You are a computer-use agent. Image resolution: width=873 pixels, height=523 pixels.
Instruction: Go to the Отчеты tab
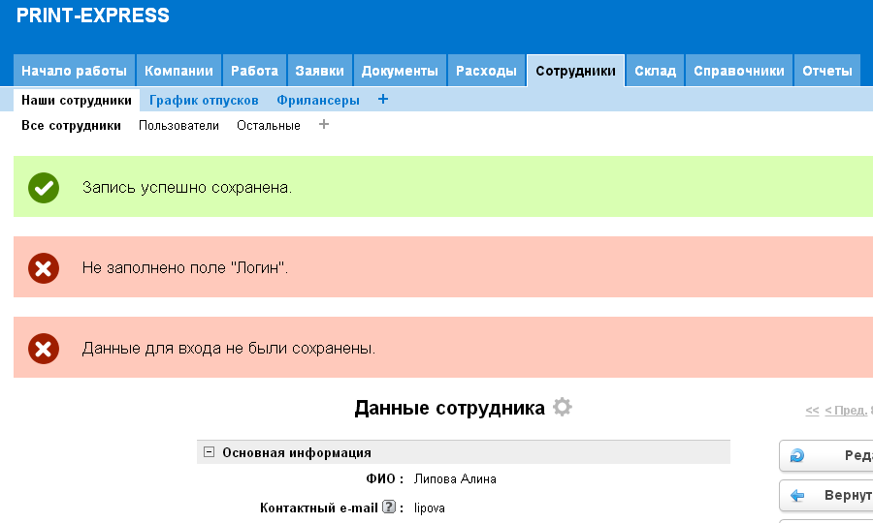pos(827,71)
